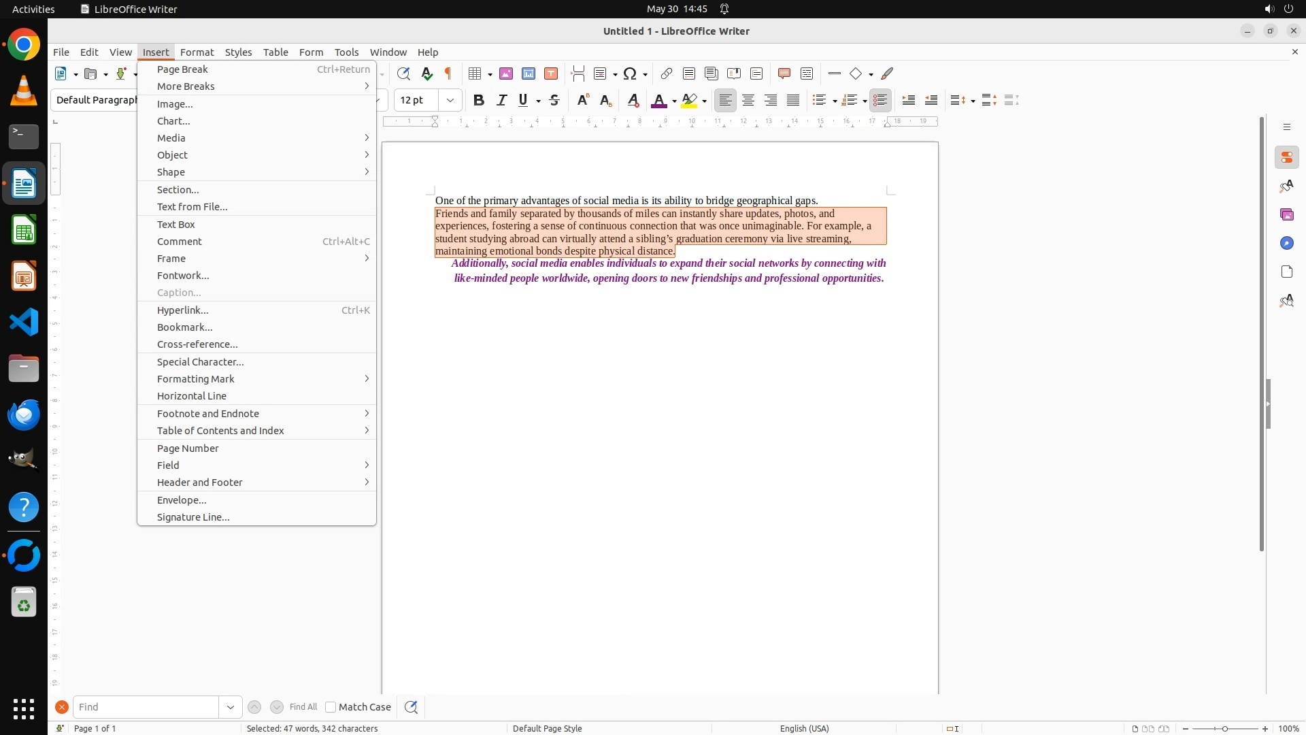Enable the Match Case checkbox
The height and width of the screenshot is (735, 1306).
click(331, 707)
